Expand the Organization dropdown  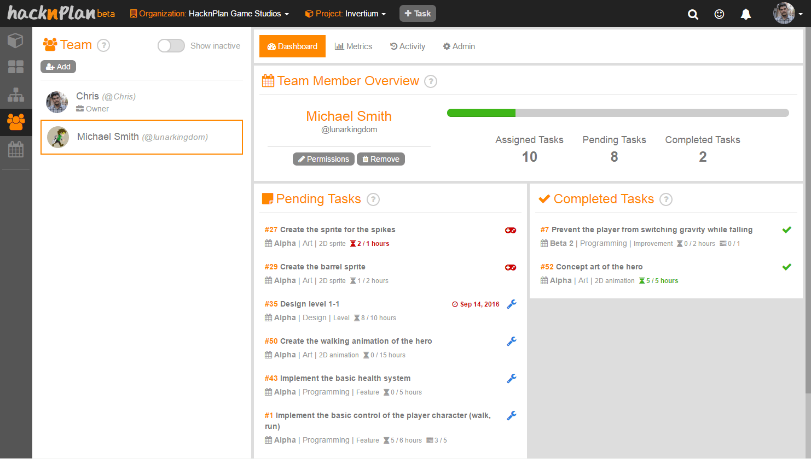[x=210, y=14]
